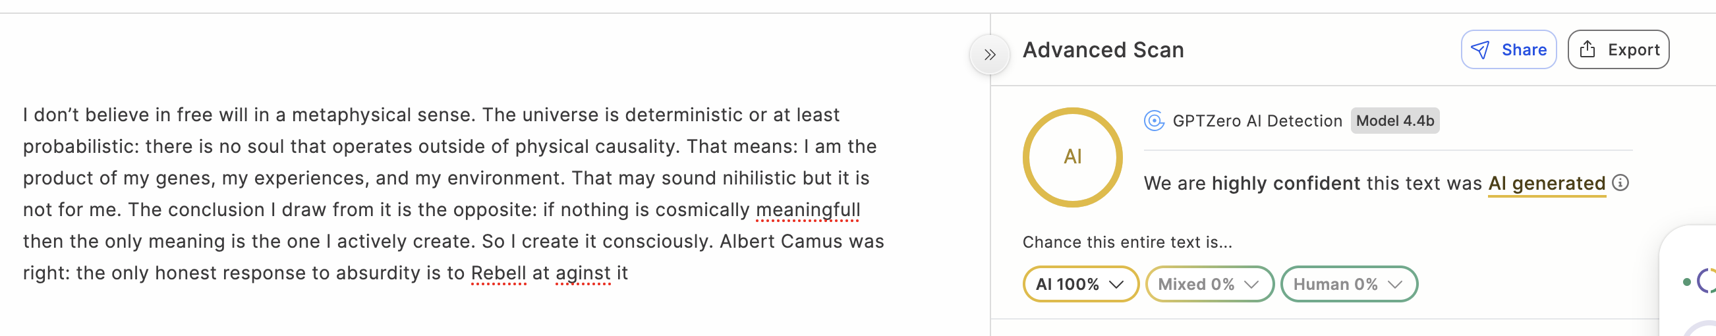Click the misspelled word aginst
This screenshot has width=1716, height=336.
tap(583, 273)
